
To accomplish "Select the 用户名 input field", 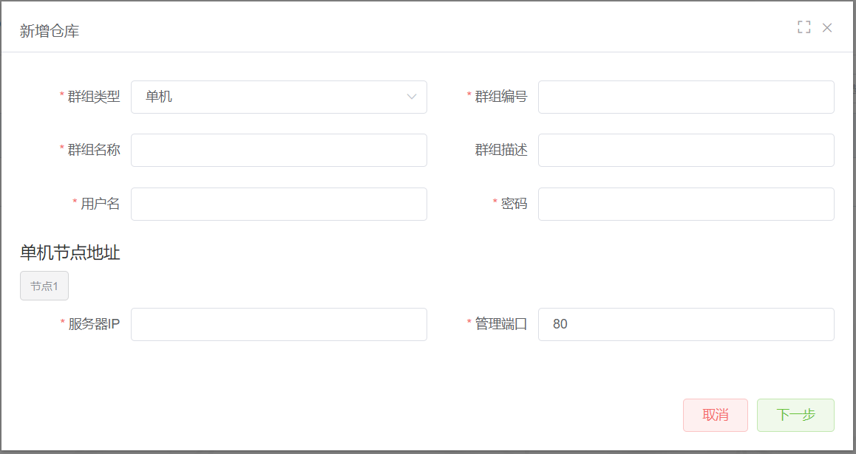I will click(x=279, y=204).
